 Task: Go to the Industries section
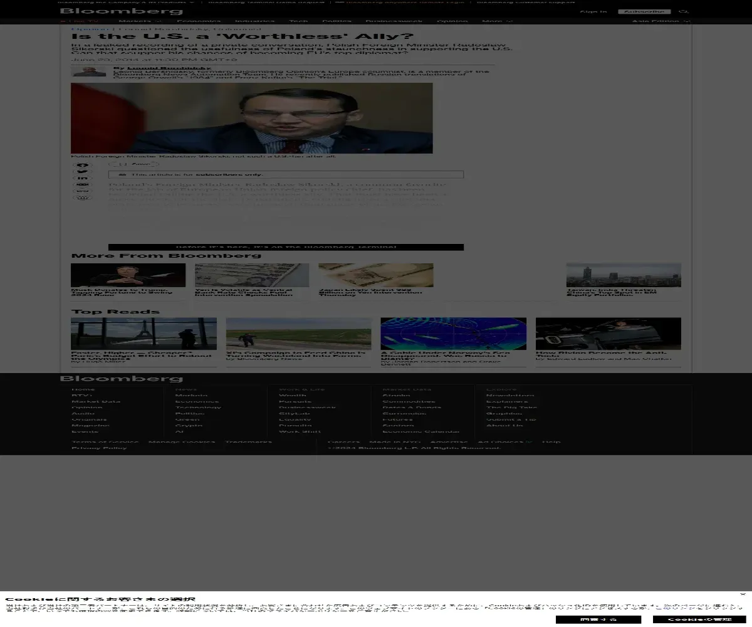(x=255, y=21)
